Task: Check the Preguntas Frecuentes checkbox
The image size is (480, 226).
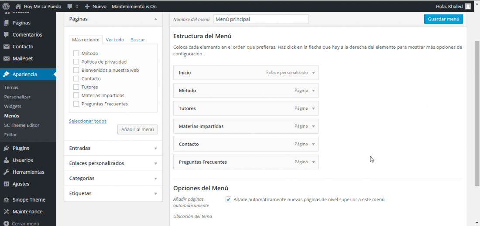Action: [x=76, y=104]
